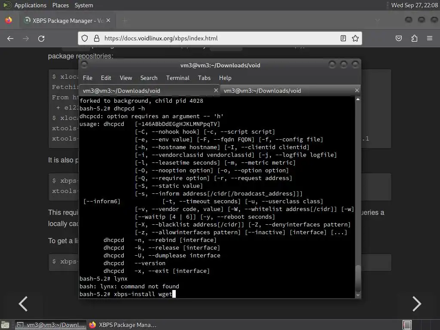Close the XBPS Package Manager browser tab
This screenshot has height=330, width=440.
tap(108, 20)
